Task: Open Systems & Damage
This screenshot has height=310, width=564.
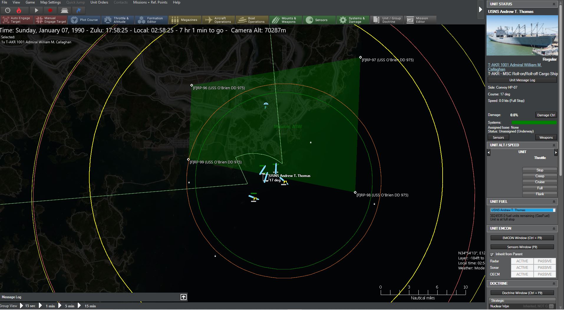Action: point(353,20)
